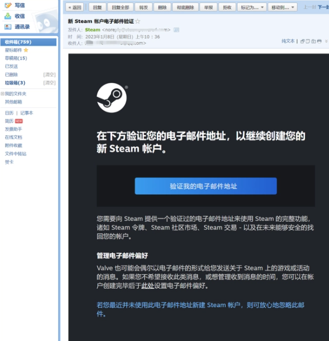Go to next email via 下一封

pos(323,7)
